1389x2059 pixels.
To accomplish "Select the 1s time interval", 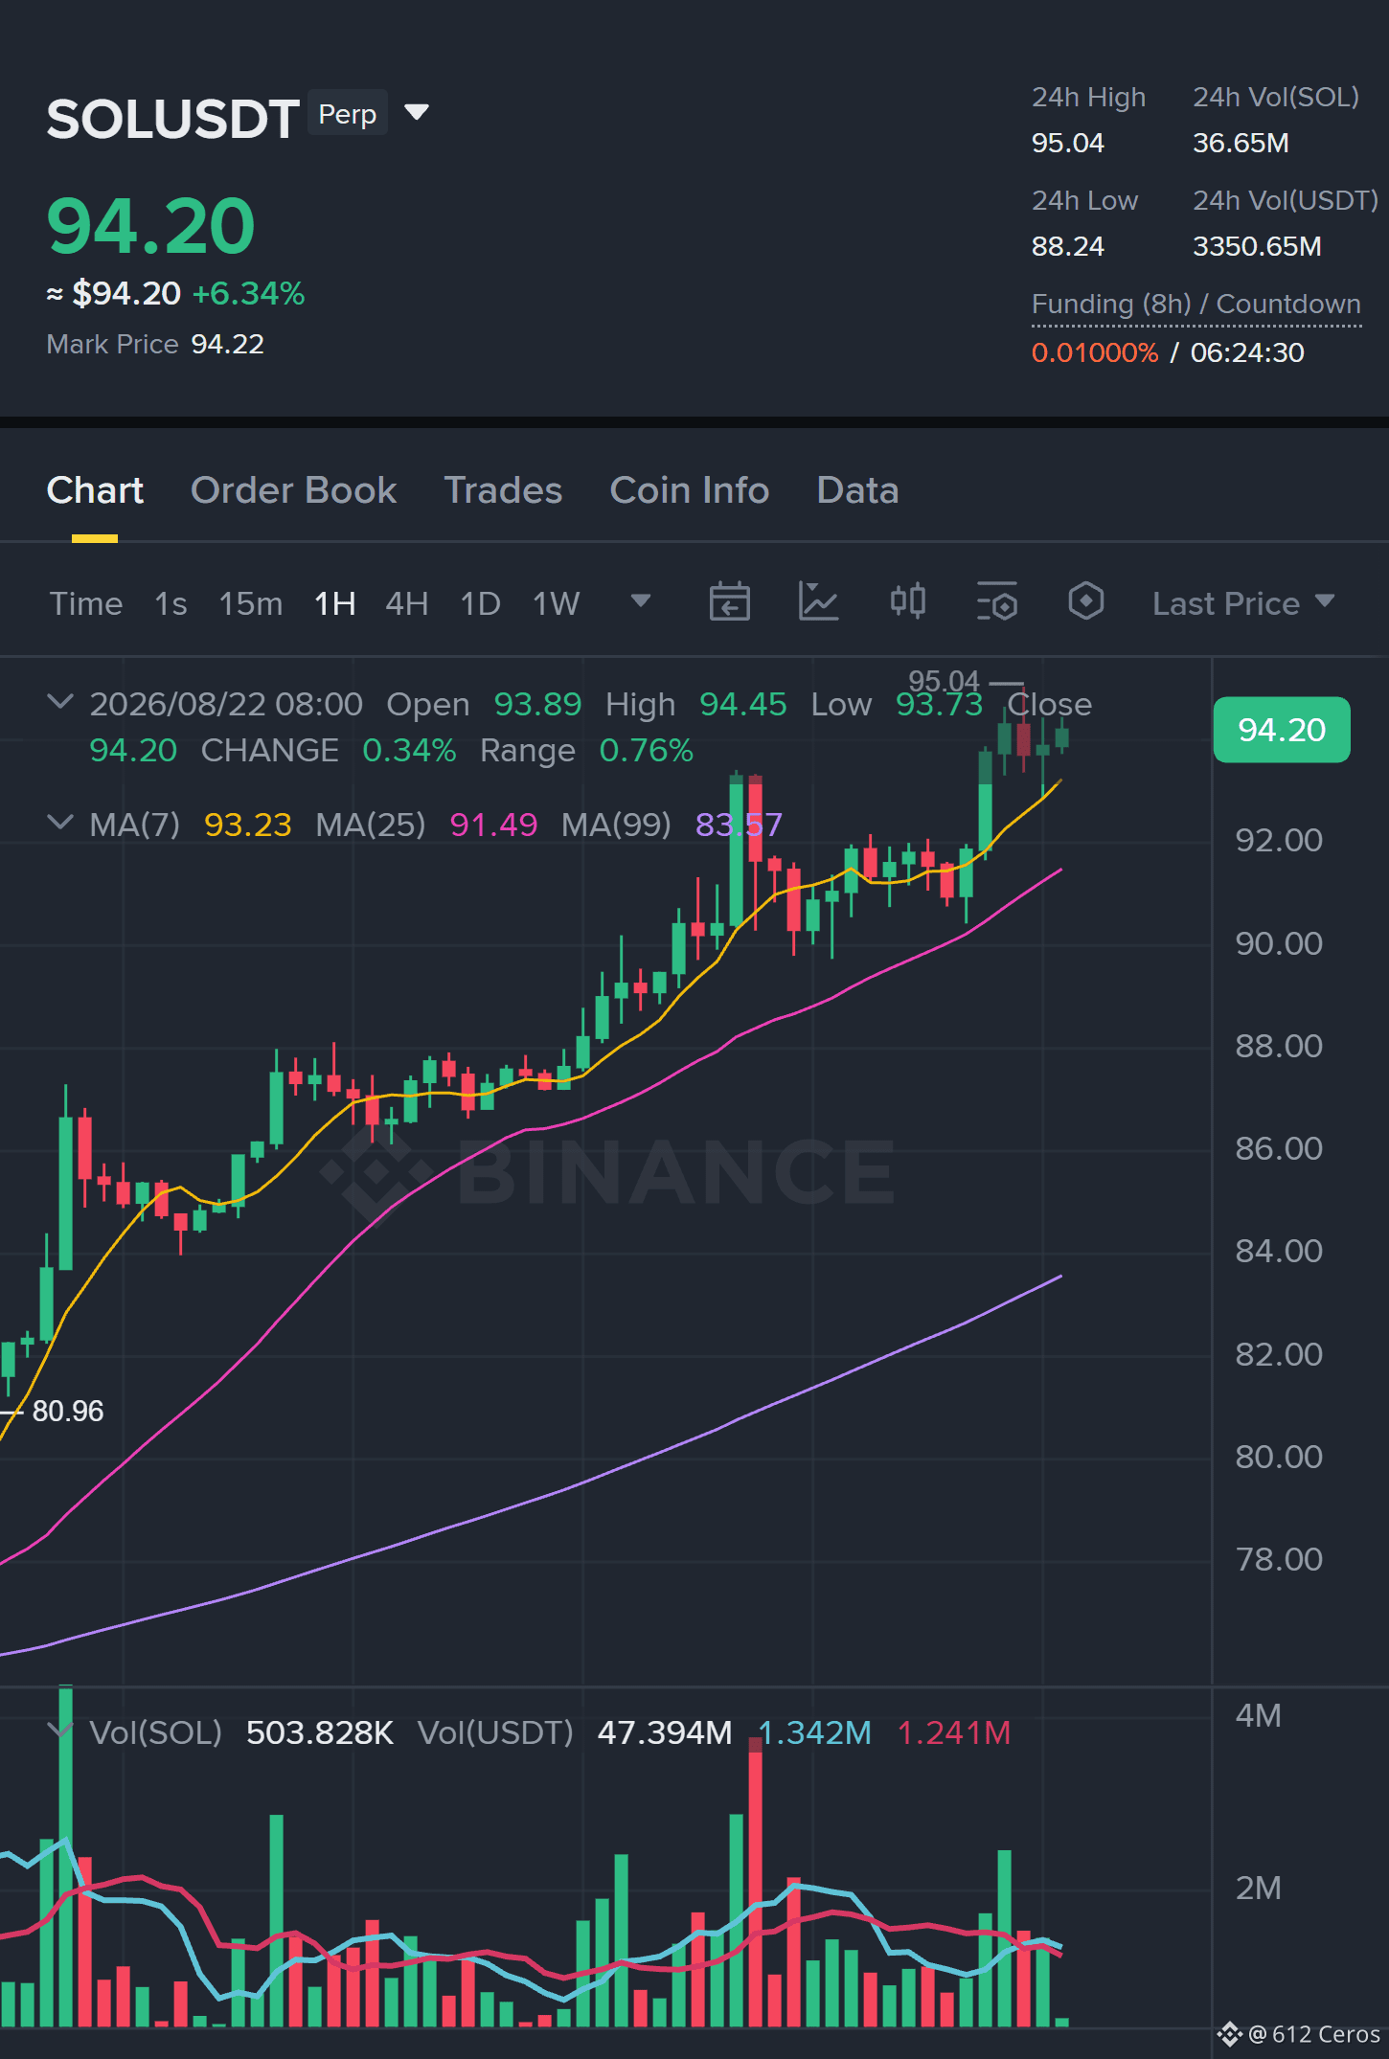I will (171, 603).
